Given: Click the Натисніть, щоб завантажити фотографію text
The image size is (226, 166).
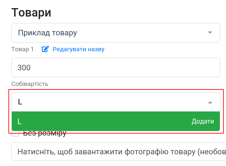Looking at the screenshot, I should pos(92,152).
